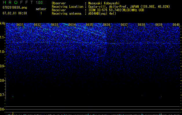Click the 1.0 kHz axis label
The image size is (182, 115).
tap(3, 52)
